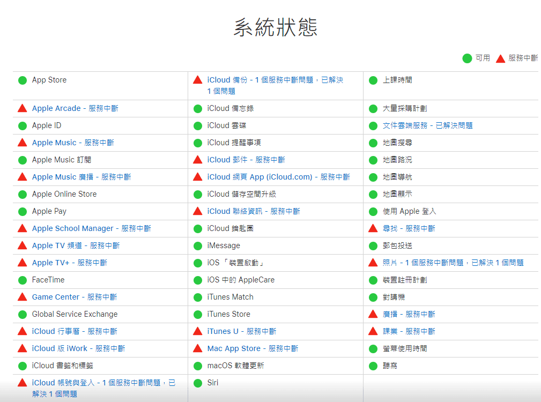The width and height of the screenshot is (541, 402).
Task: Open 照片 service outage issue link
Action: [x=453, y=263]
